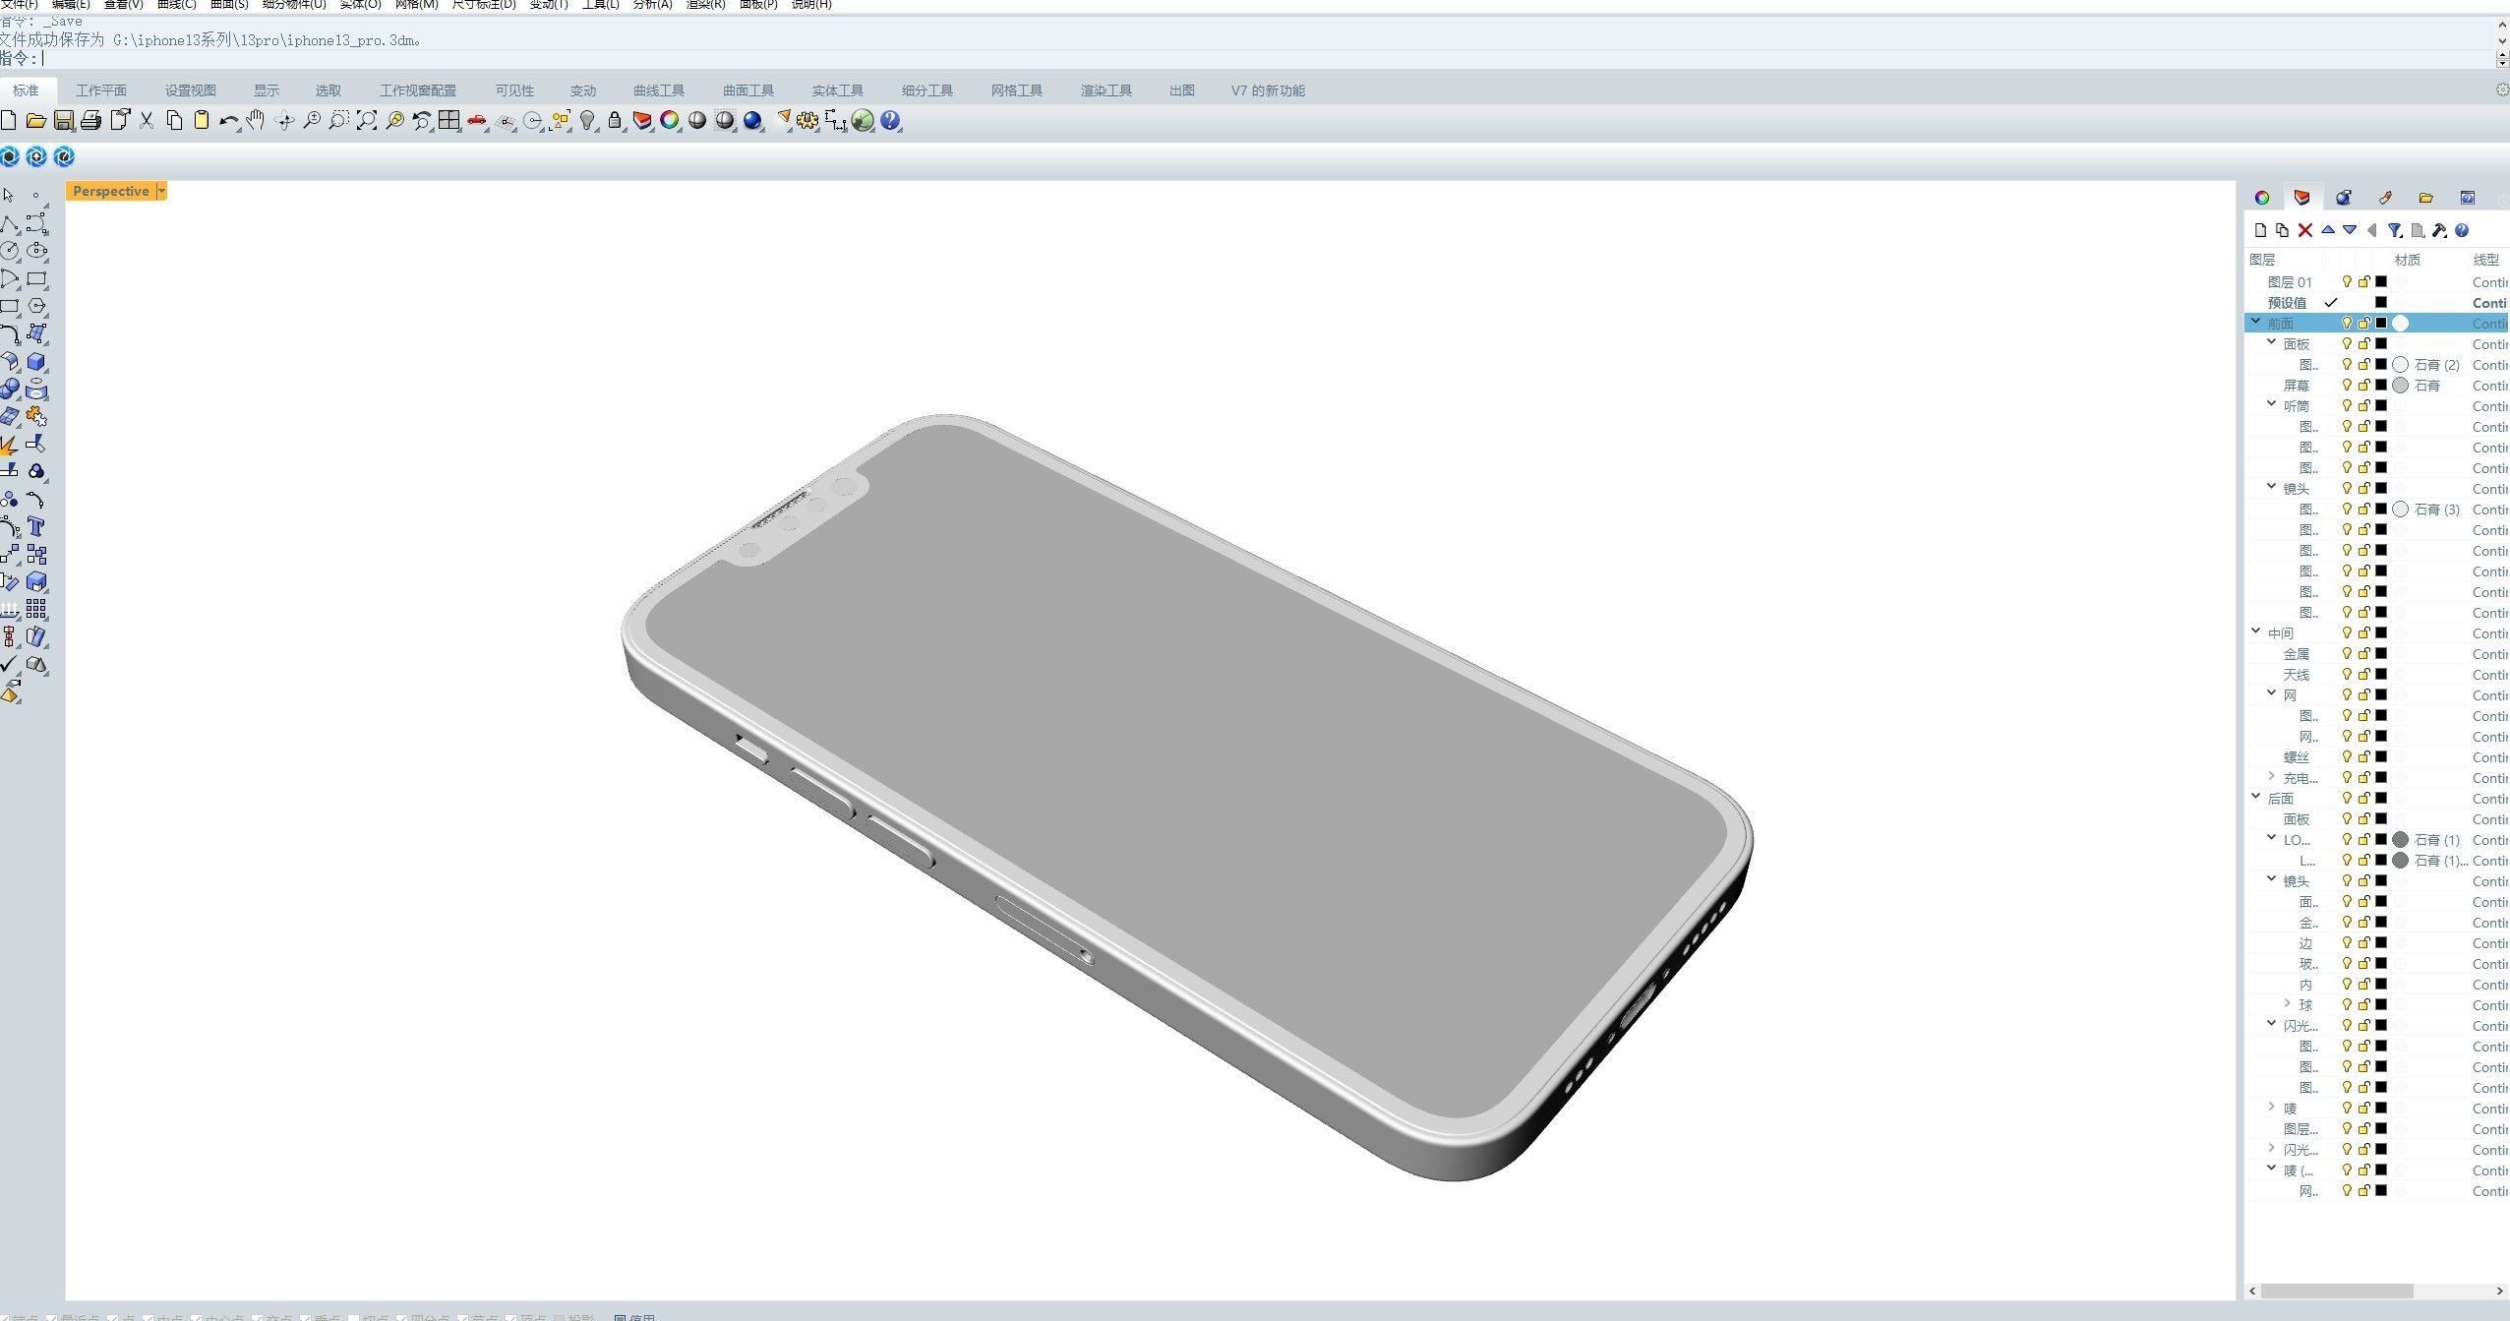Toggle visibility bulb of 天线 layer
The height and width of the screenshot is (1321, 2510).
click(2347, 674)
